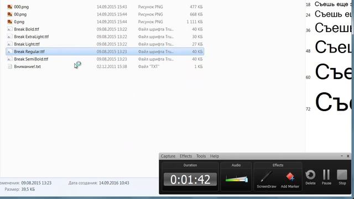Select the 000.png file icon
Screen dimensions: 354x199
(9, 7)
